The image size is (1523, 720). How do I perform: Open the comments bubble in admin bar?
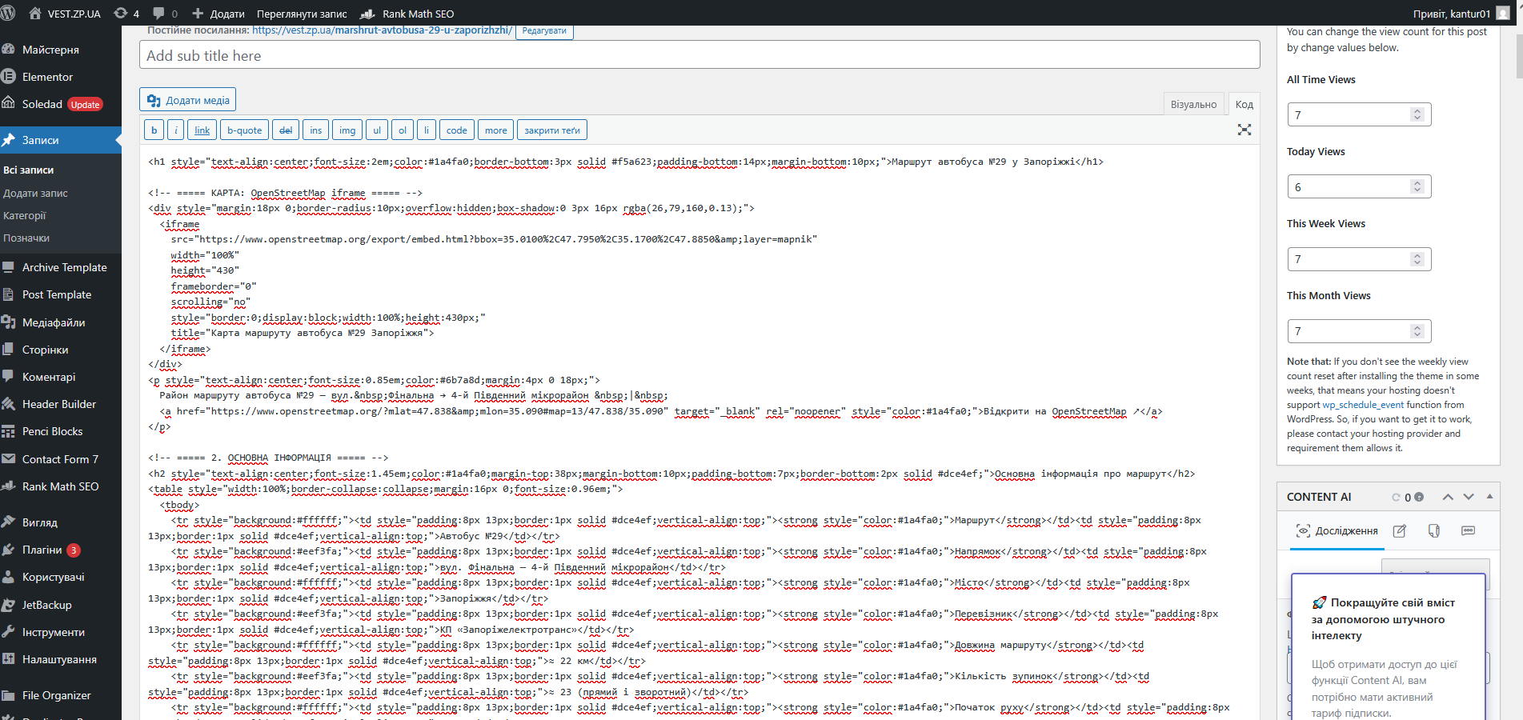(165, 14)
